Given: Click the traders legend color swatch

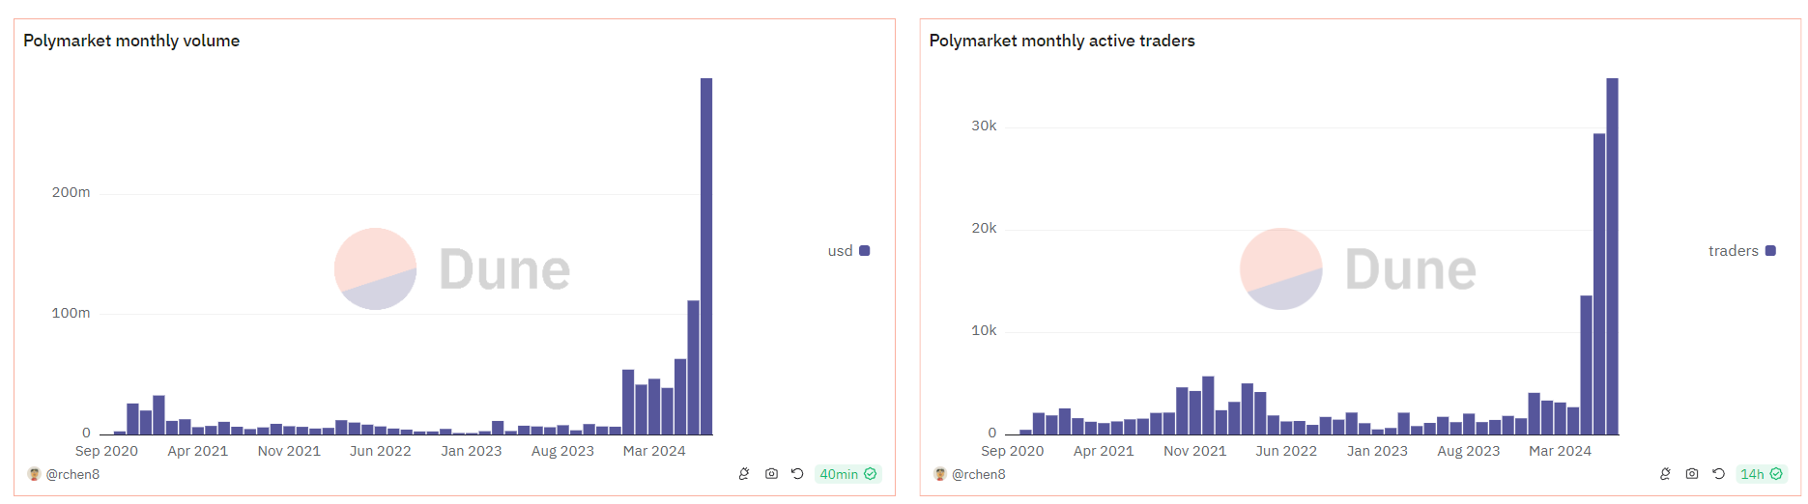Looking at the screenshot, I should coord(1770,251).
